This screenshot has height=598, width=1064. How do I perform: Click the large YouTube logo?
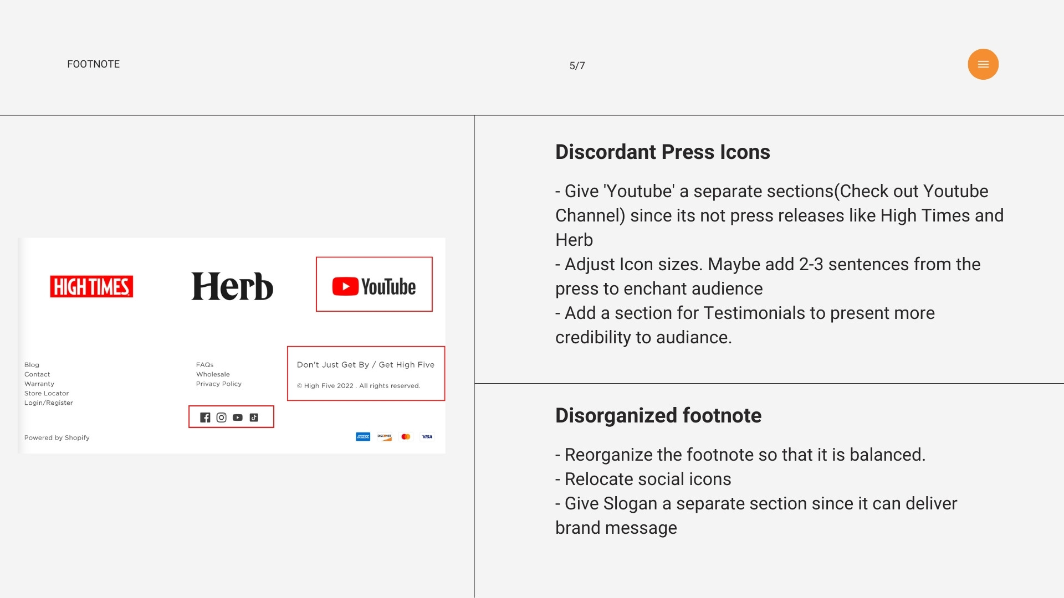coord(374,286)
